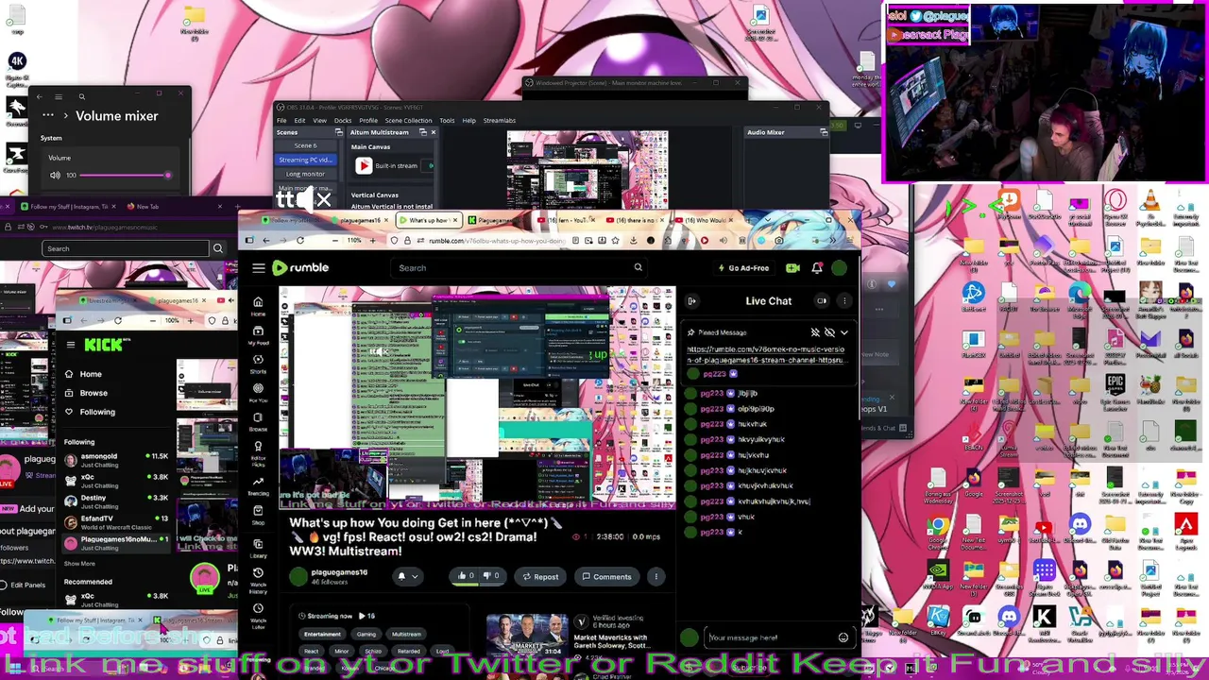Open the Rumble profile avatar
The width and height of the screenshot is (1209, 680).
point(839,268)
